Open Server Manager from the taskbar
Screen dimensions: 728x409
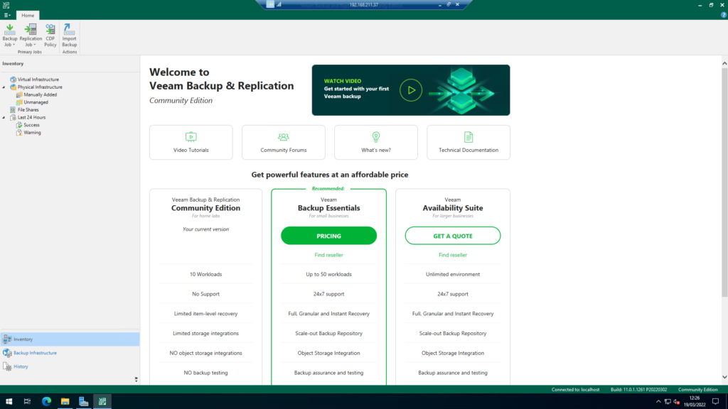click(x=84, y=402)
